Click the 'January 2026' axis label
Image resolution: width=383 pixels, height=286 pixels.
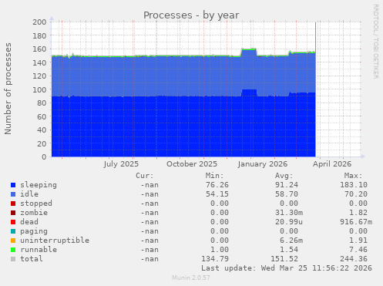click(x=263, y=164)
